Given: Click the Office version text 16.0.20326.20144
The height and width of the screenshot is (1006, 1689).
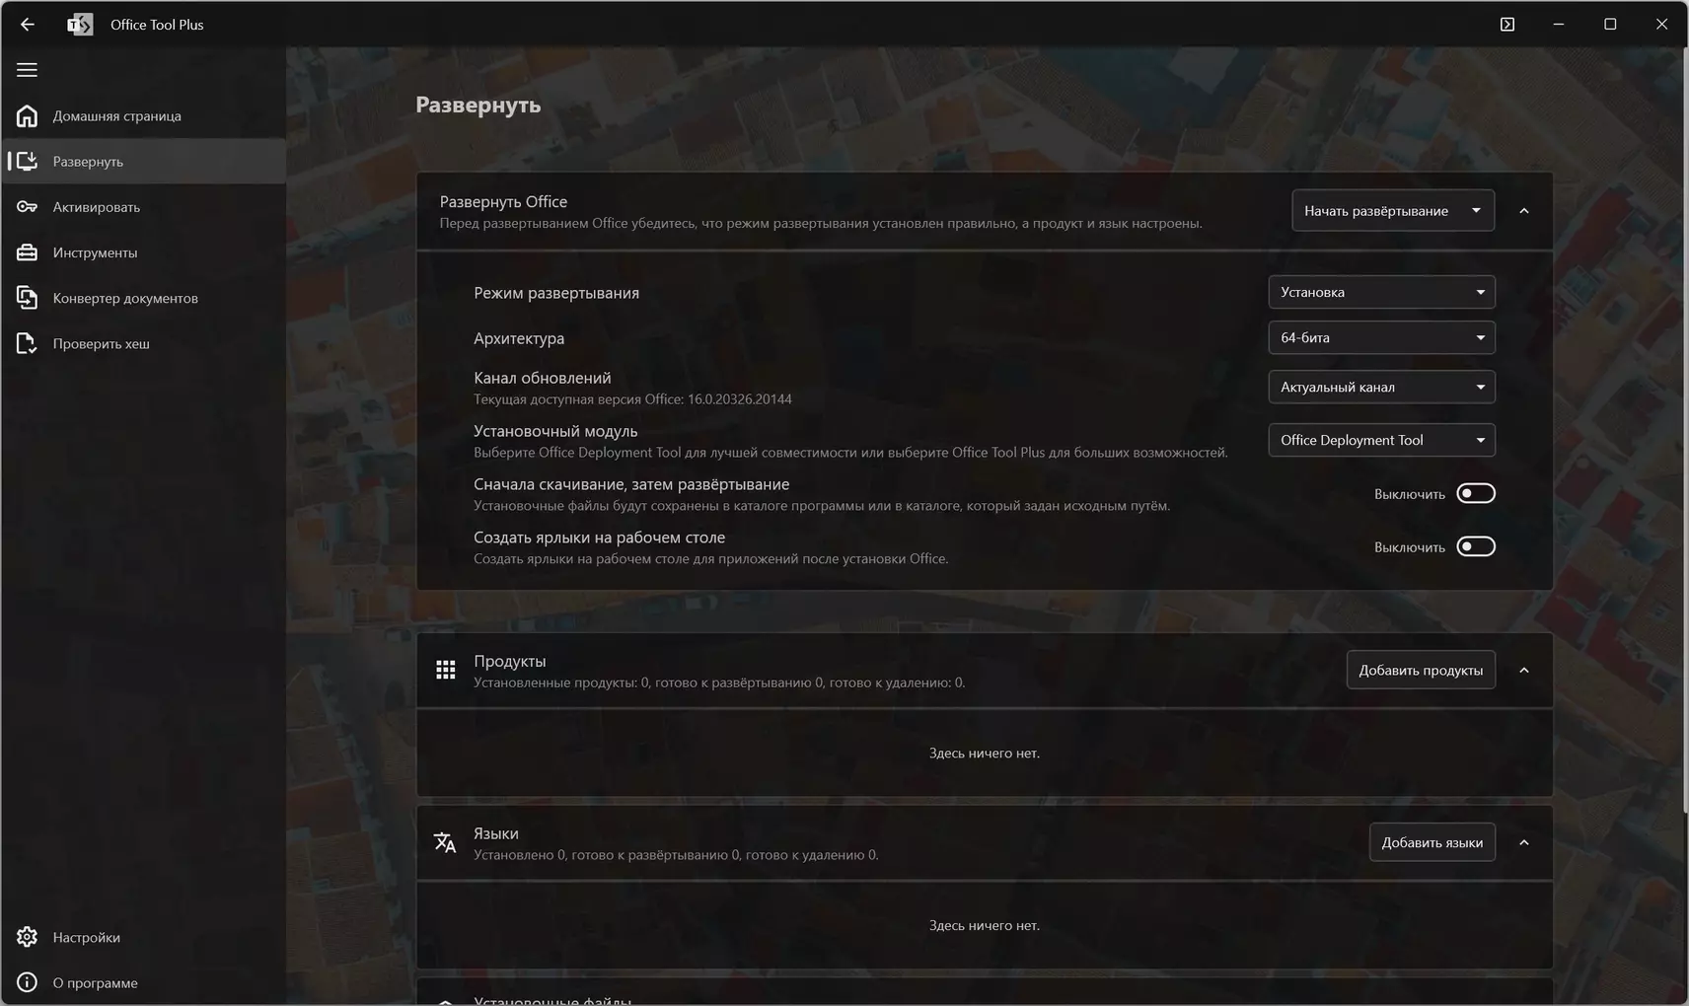Looking at the screenshot, I should click(x=740, y=399).
